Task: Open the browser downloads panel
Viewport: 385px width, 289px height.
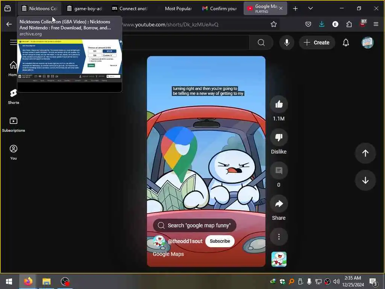Action: click(x=322, y=24)
